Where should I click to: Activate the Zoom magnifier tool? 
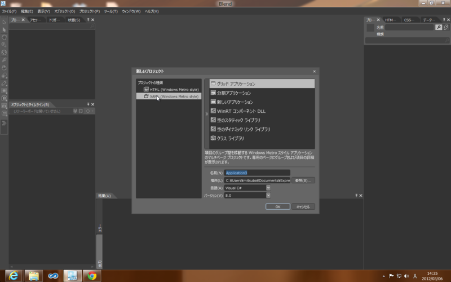(4, 45)
